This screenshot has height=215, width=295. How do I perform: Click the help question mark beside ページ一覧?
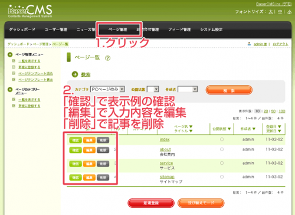(107, 58)
